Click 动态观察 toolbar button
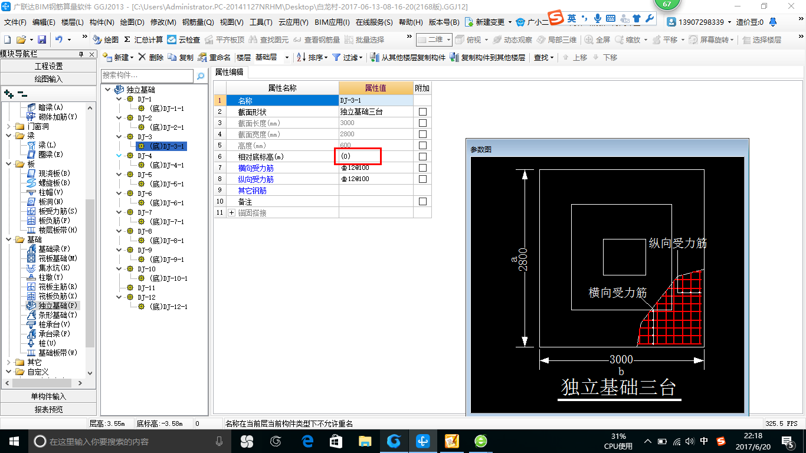This screenshot has width=806, height=453. tap(513, 40)
